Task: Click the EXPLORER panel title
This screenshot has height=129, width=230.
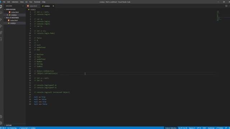Action: (x=9, y=6)
